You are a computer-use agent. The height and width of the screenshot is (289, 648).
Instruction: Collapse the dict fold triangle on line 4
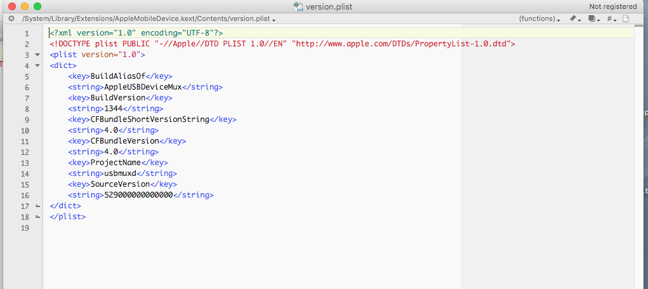pyautogui.click(x=37, y=65)
